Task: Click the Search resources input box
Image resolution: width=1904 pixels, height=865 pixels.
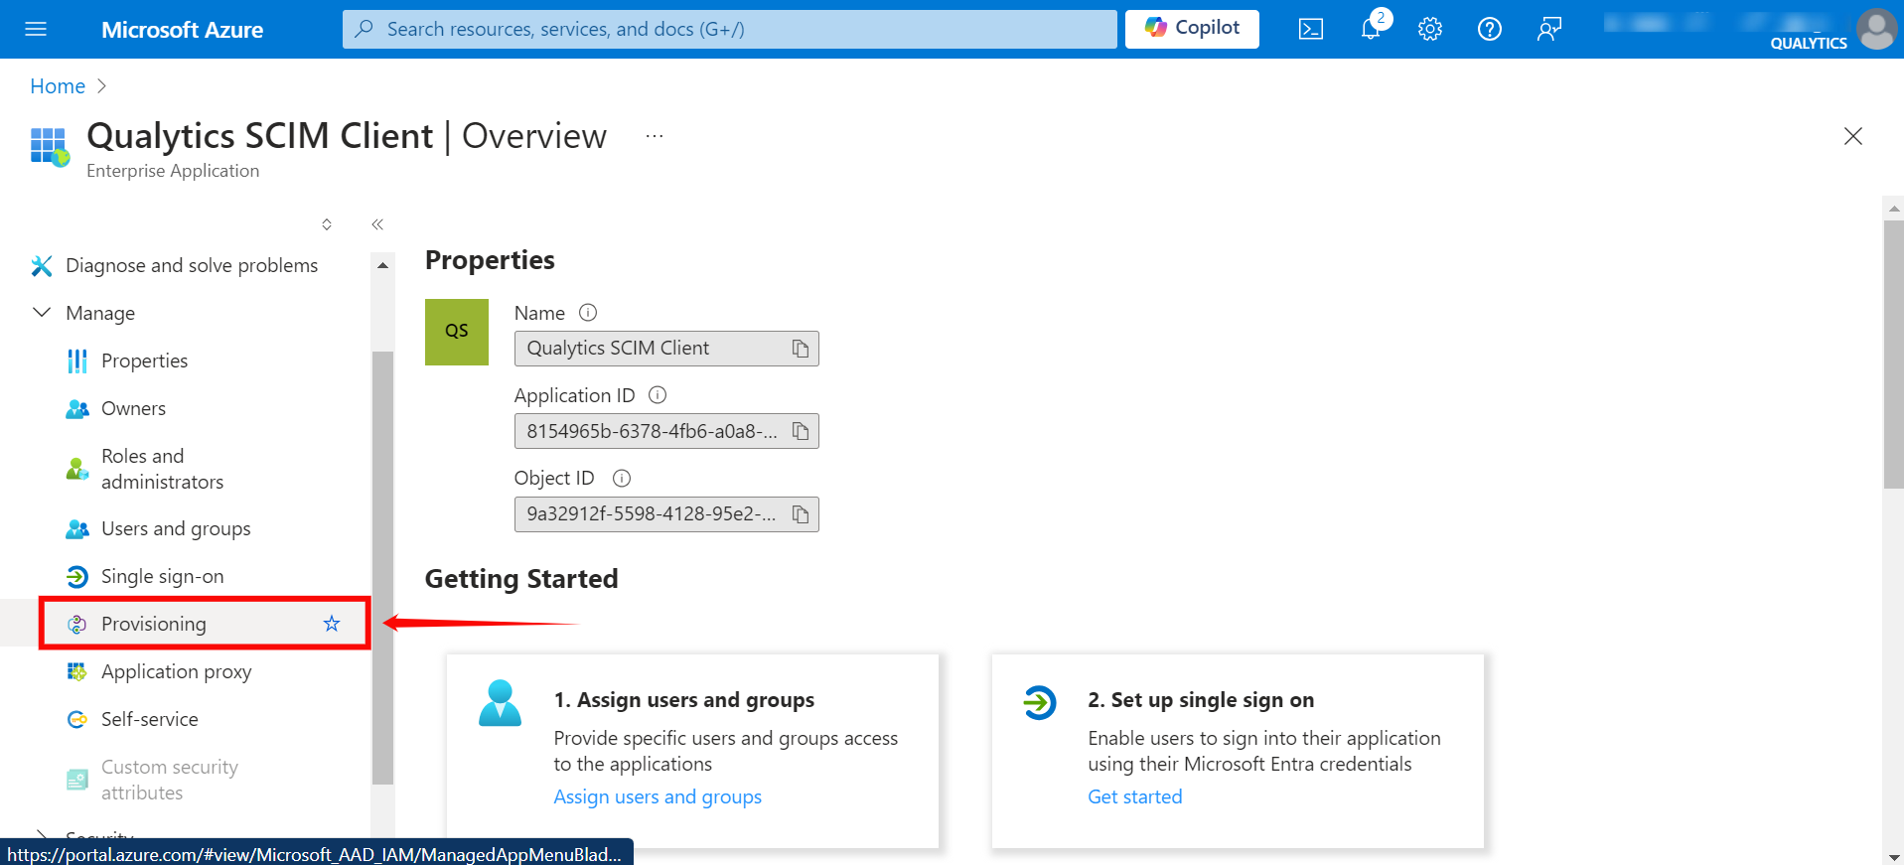Action: click(730, 29)
